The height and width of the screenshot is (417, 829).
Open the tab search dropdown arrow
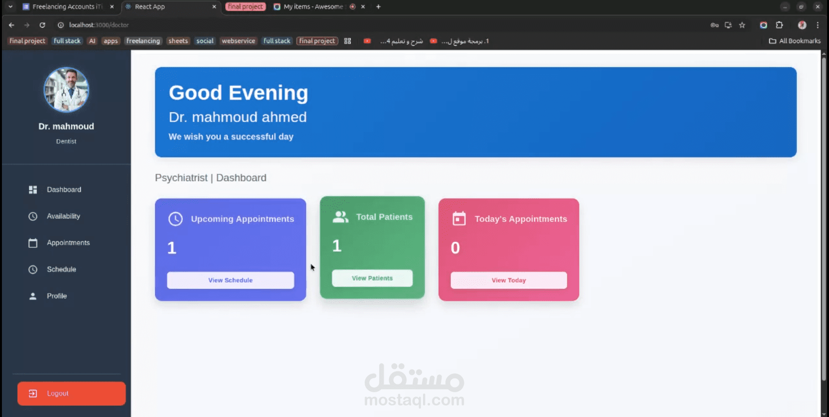pyautogui.click(x=10, y=7)
